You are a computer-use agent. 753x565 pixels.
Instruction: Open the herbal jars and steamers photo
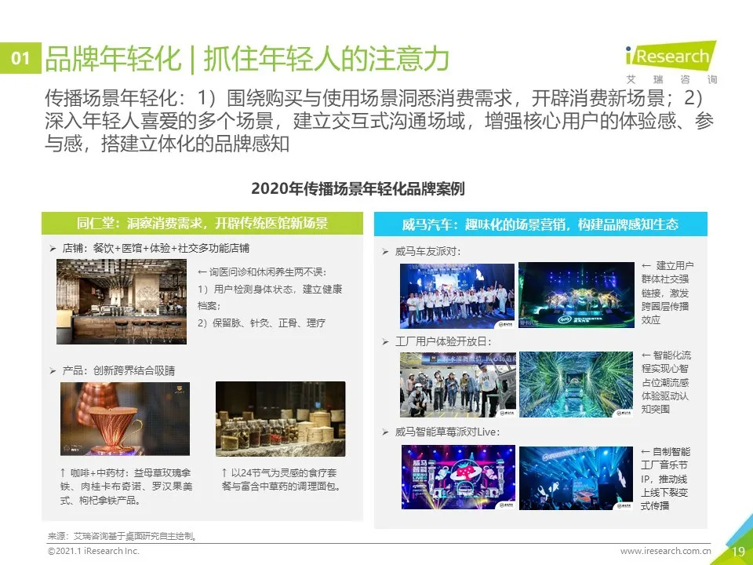(281, 419)
